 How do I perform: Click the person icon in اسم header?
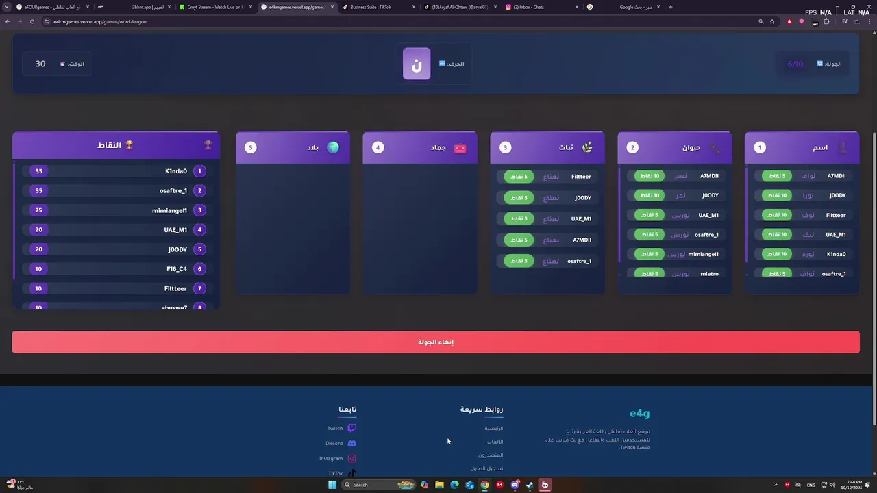[x=842, y=147]
